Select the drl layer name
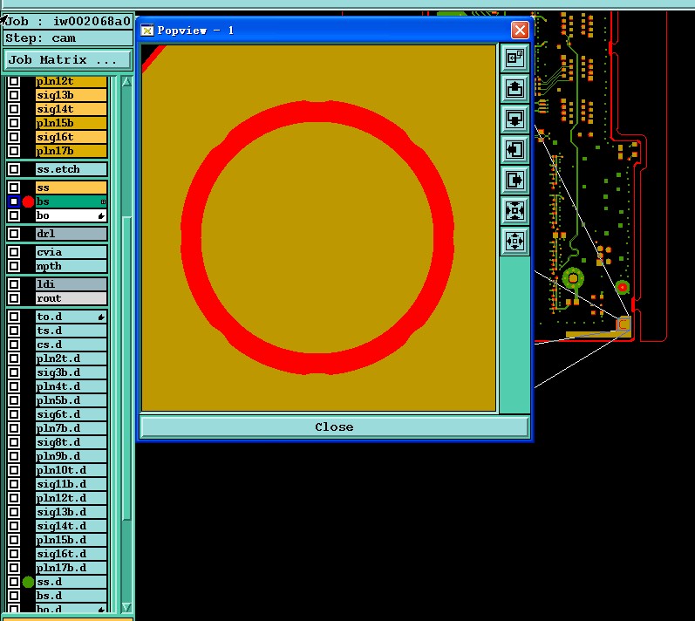Viewport: 695px width, 621px height. pos(71,234)
